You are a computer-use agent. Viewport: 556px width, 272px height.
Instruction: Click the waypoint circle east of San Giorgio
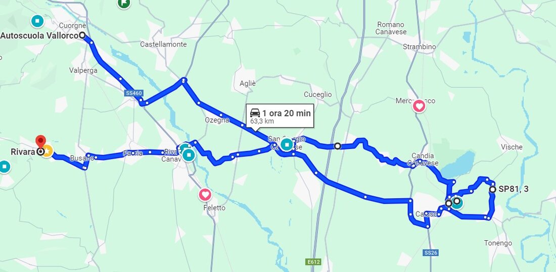pos(338,146)
